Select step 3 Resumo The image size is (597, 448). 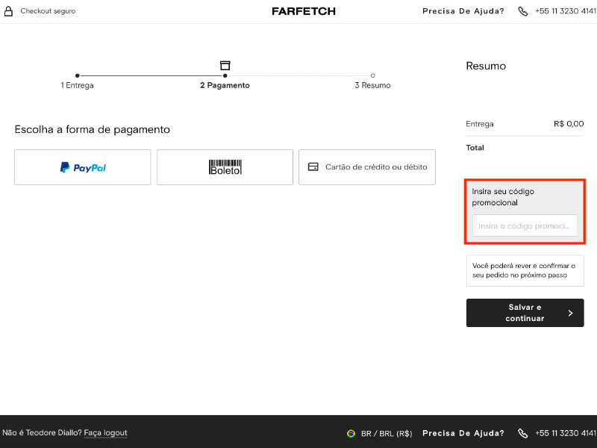click(x=372, y=85)
